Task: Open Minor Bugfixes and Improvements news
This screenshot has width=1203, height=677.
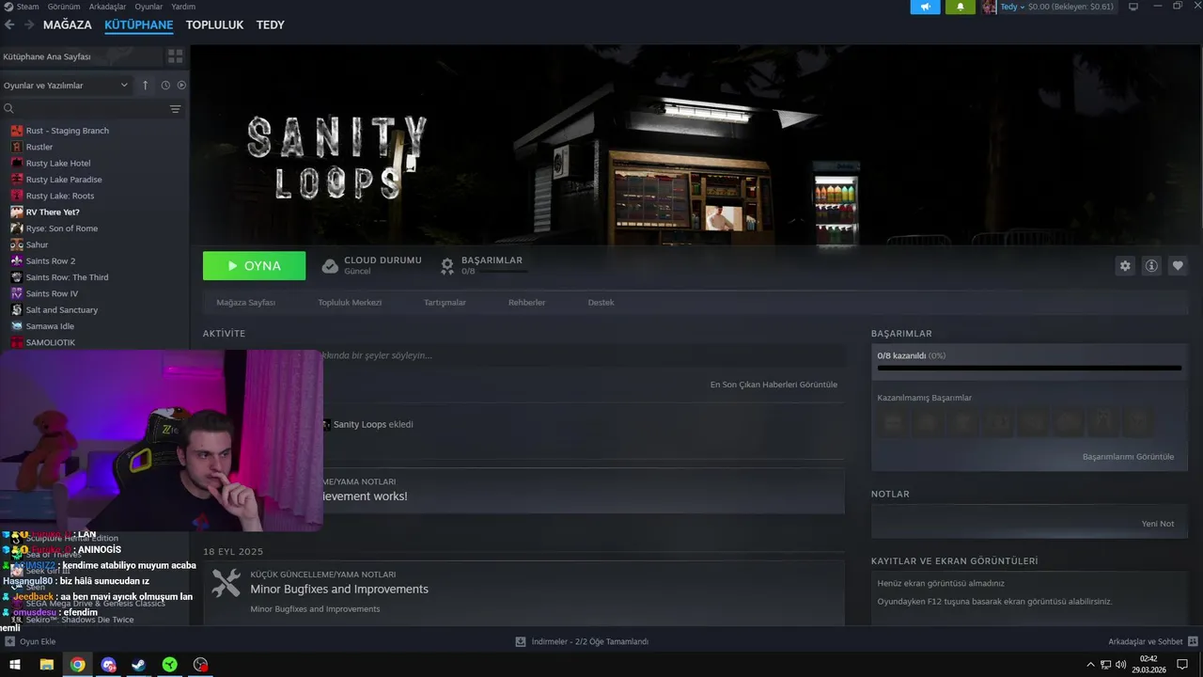Action: tap(339, 590)
